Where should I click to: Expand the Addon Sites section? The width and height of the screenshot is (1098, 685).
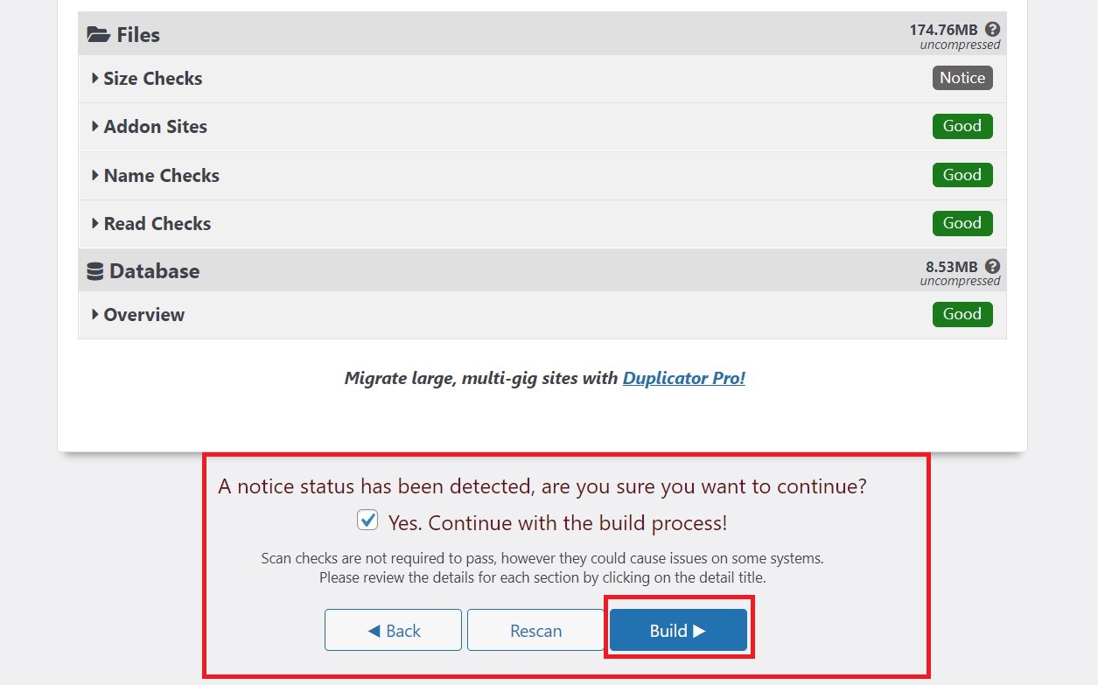click(155, 127)
